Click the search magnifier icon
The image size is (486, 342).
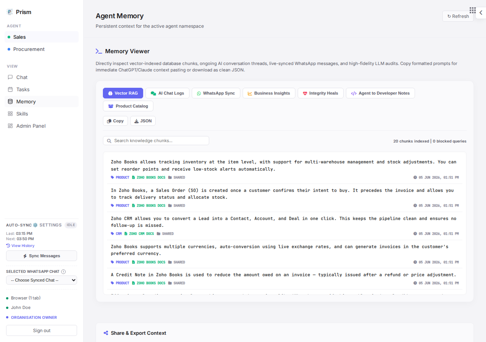[109, 141]
